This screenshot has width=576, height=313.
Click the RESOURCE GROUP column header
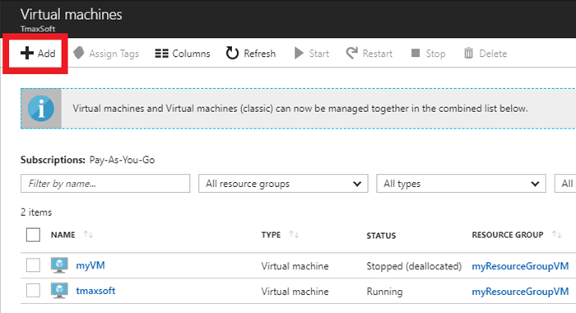click(508, 235)
